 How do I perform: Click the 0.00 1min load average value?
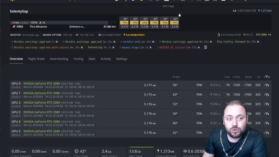19,151
